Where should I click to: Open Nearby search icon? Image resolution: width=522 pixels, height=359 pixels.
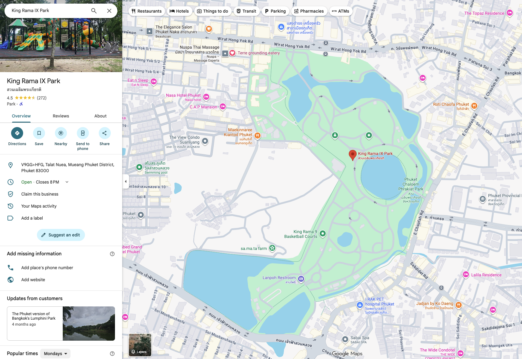pos(61,133)
